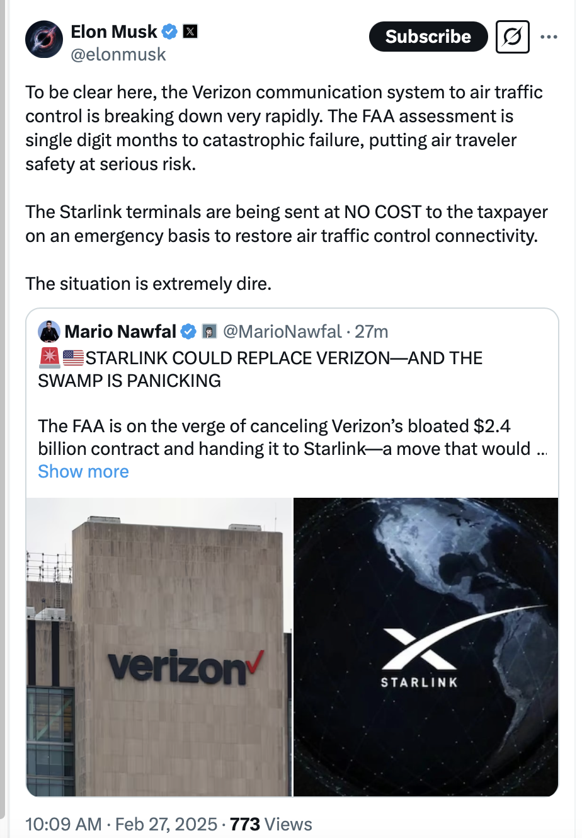Click Mario Nawfal's verified checkmark
582x838 pixels.
188,331
